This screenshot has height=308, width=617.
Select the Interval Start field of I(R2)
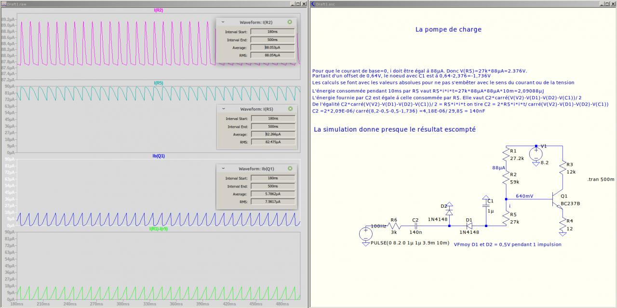click(x=272, y=32)
